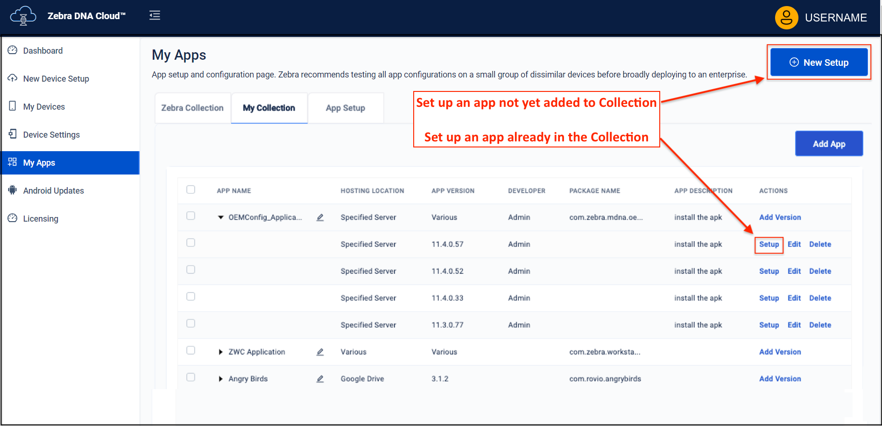Image resolution: width=882 pixels, height=426 pixels.
Task: Click the Add App button
Action: [x=829, y=144]
